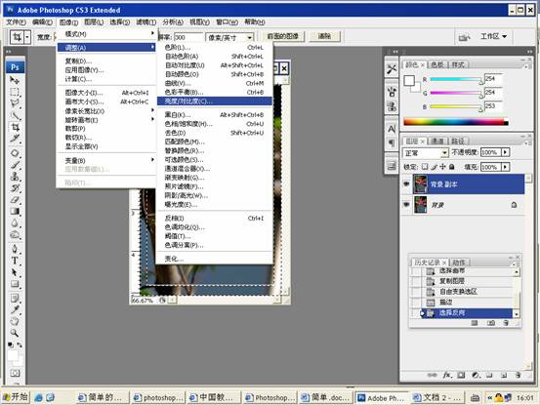Image resolution: width=540 pixels, height=405 pixels.
Task: Create new adjustment layer icon
Action: pos(476,375)
